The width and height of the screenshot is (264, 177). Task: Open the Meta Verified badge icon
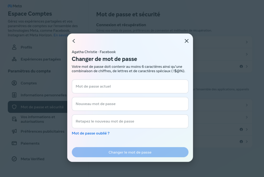[14, 159]
